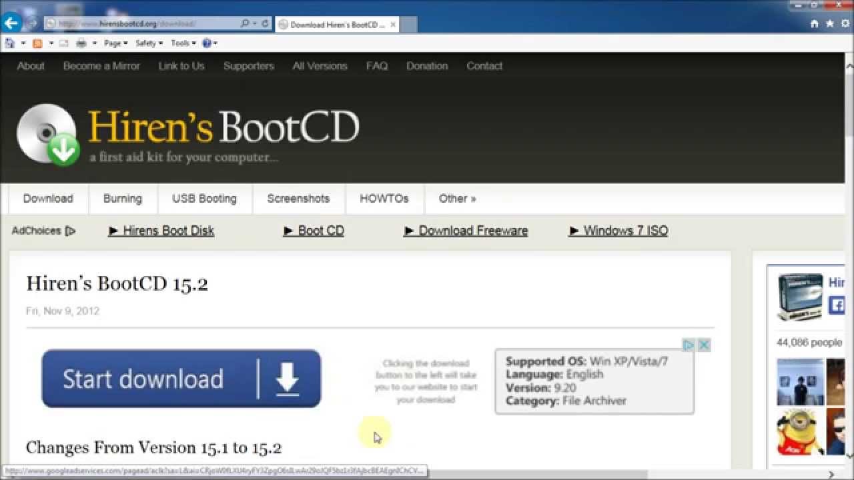
Task: Close the Download Hiren's BootCD tab
Action: pos(393,25)
